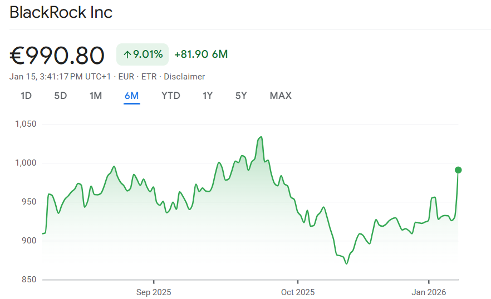491x299 pixels.
Task: Switch chart to YTD view
Action: point(171,96)
